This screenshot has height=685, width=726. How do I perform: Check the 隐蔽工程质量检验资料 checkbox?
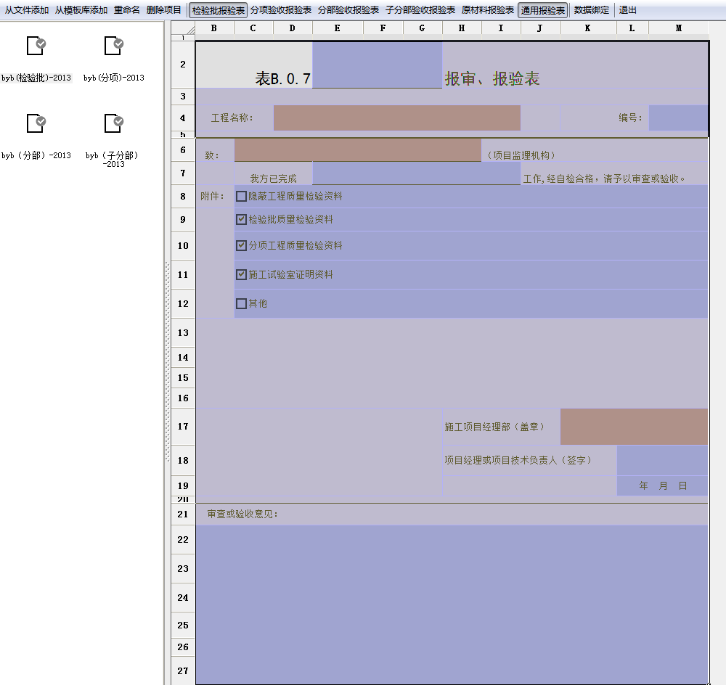point(242,197)
